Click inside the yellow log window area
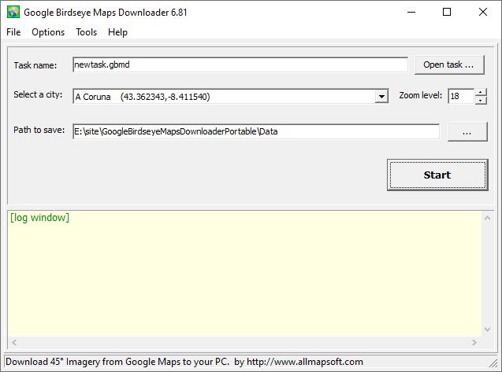 (244, 274)
